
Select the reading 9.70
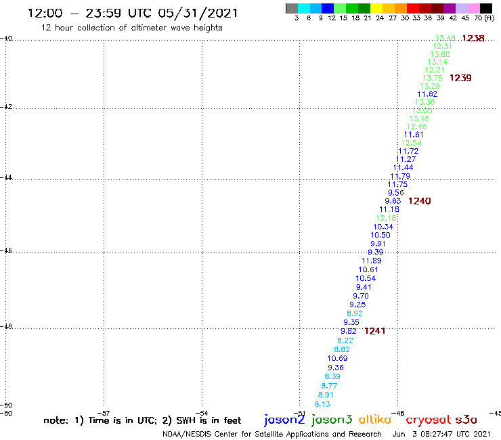pyautogui.click(x=361, y=296)
